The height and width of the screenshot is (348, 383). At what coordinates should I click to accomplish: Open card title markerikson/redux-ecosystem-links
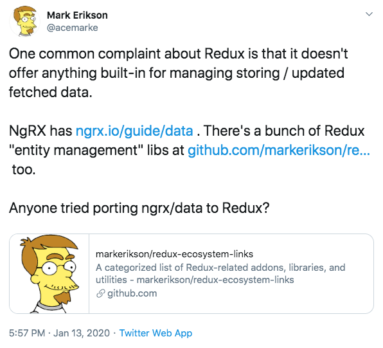(x=174, y=254)
